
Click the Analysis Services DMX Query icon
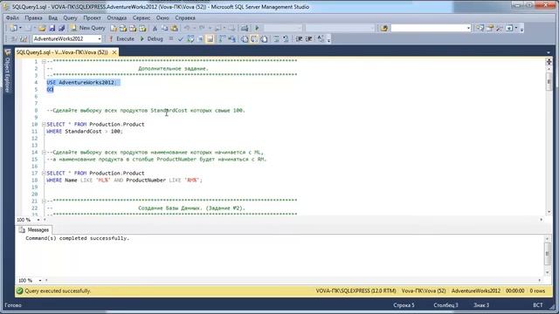pyautogui.click(x=133, y=28)
